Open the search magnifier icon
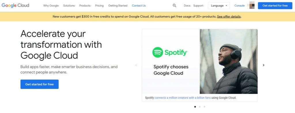295x113 pixels. (x=174, y=6)
